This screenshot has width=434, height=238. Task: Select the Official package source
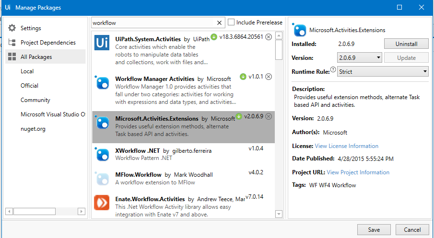click(x=29, y=85)
